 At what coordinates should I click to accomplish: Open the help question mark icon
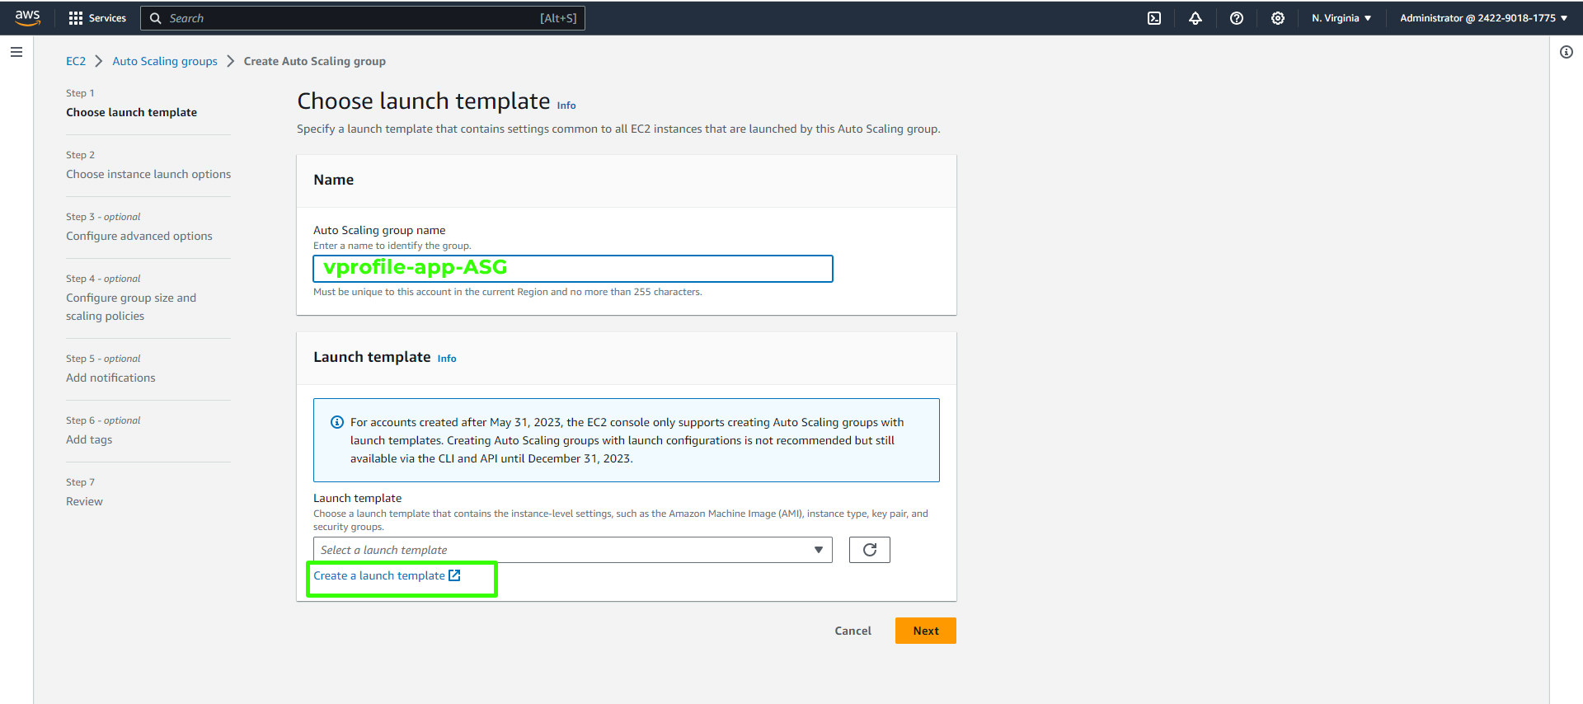[1237, 18]
